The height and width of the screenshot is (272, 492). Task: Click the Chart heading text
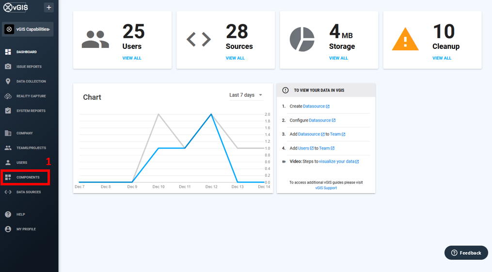pos(92,97)
